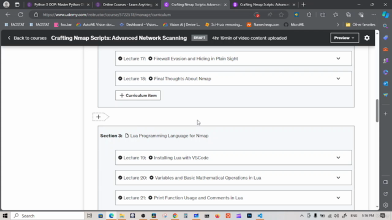Reload the page with refresh icon
392x220 pixels.
click(x=20, y=15)
